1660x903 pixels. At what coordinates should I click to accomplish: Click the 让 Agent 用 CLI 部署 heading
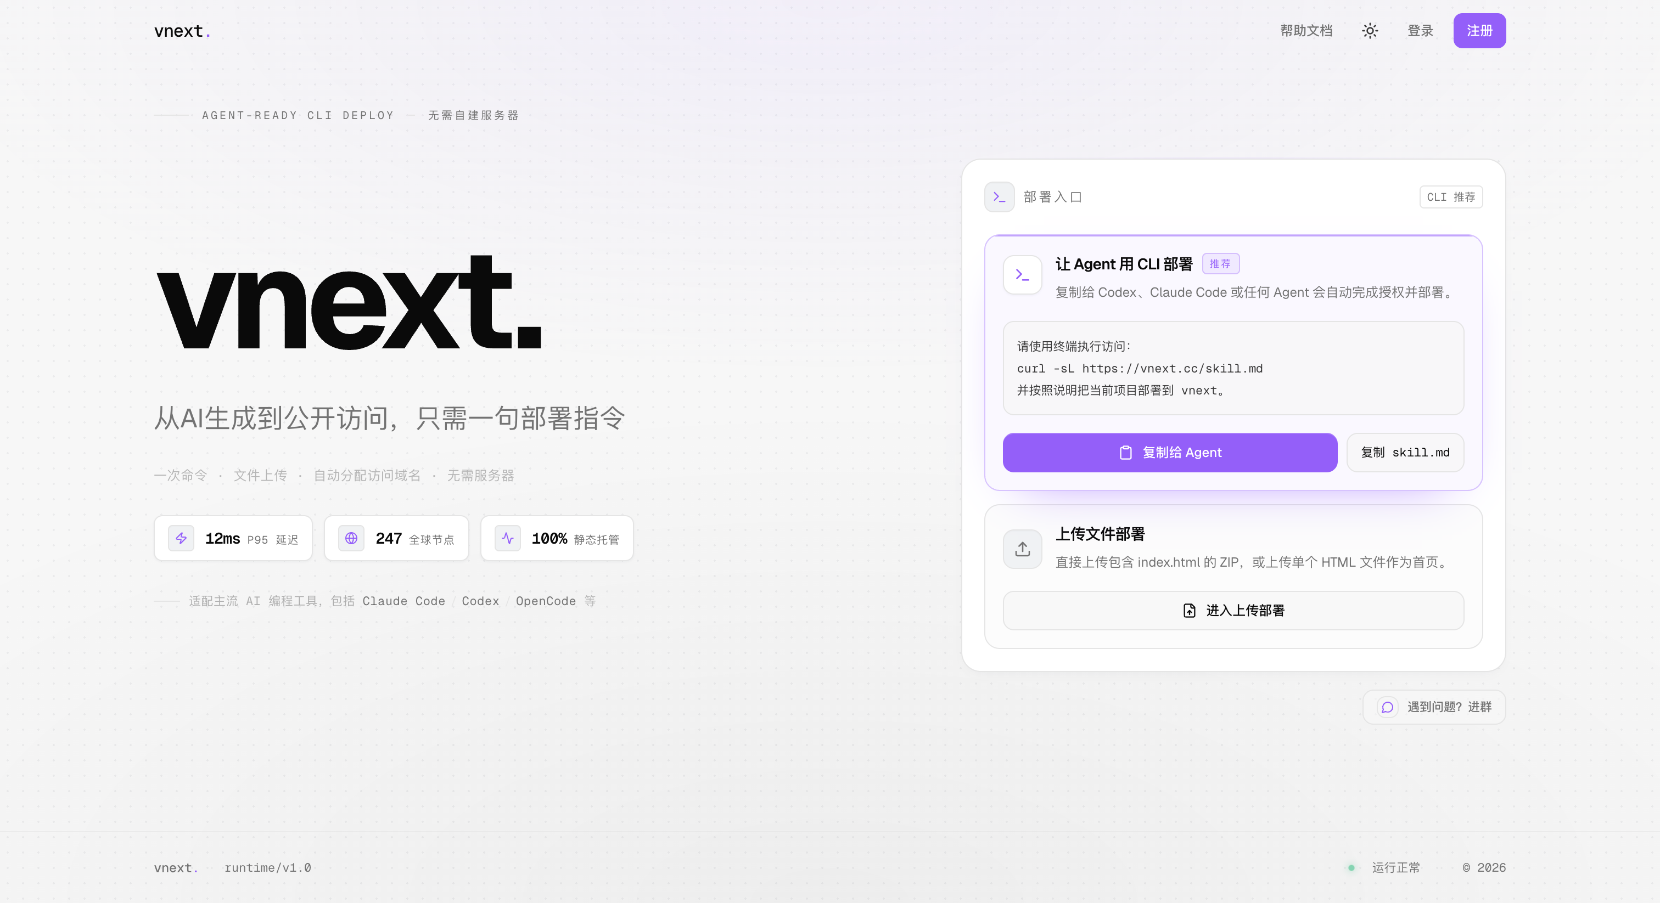(1124, 264)
